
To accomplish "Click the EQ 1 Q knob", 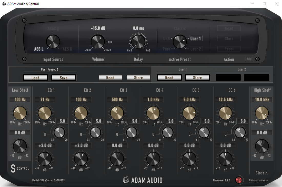I will 59,132.
